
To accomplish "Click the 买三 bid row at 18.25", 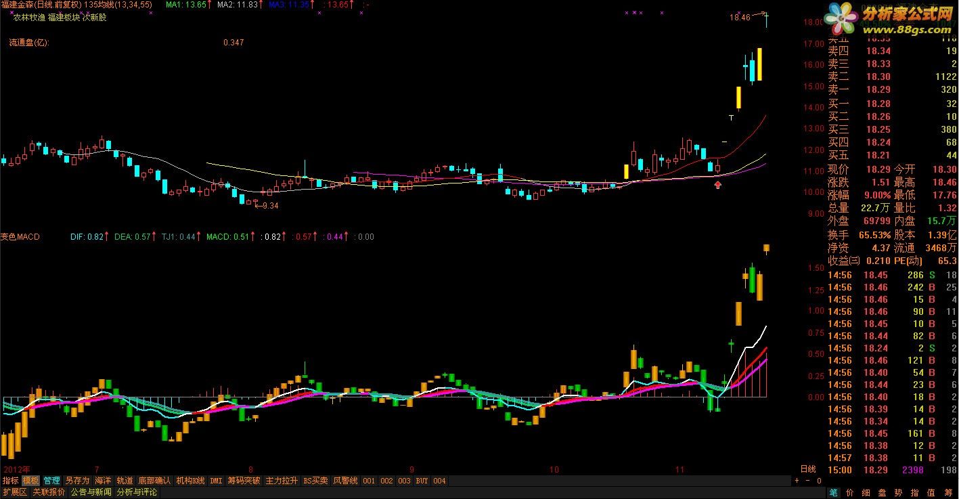I will 893,129.
